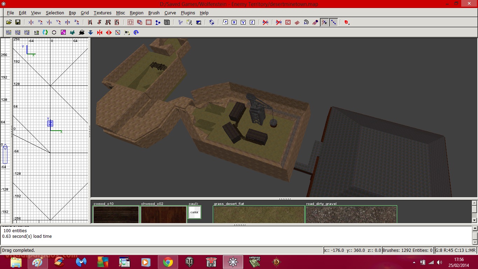This screenshot has height=269, width=478.
Task: Open Google Chrome from the taskbar
Action: coord(168,262)
